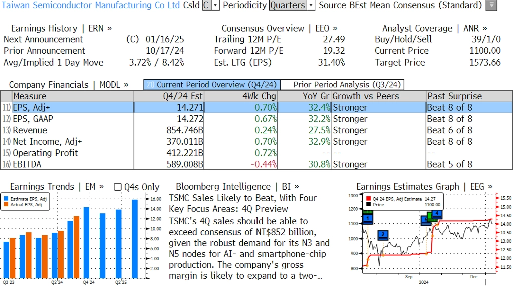The image size is (513, 287).
Task: Click Net Income YoY growth 32.9%
Action: tap(319, 142)
